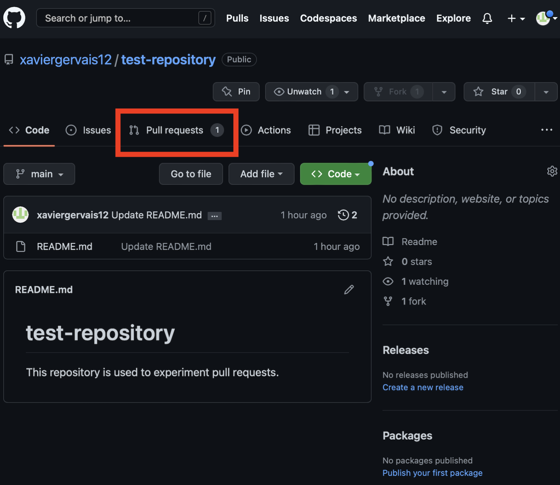Focus the Search or jump to field
Viewport: 560px width, 485px height.
tap(120, 18)
